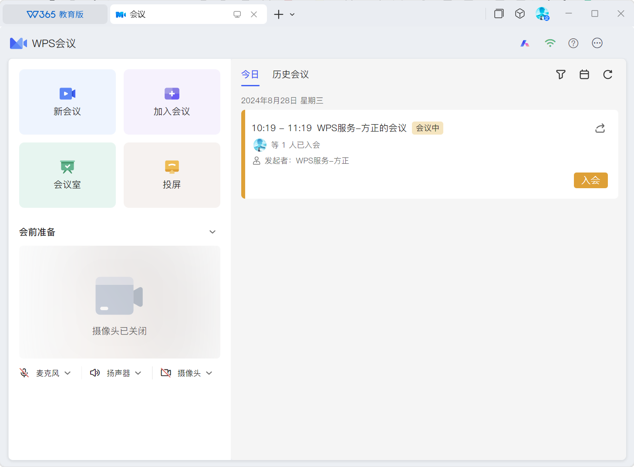Open the 摄像头 device dropdown arrow
Viewport: 634px width, 467px height.
(209, 373)
